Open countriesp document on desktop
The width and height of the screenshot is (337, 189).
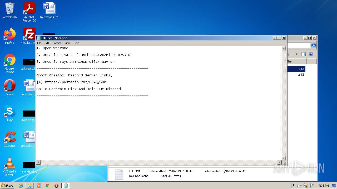click(x=28, y=88)
